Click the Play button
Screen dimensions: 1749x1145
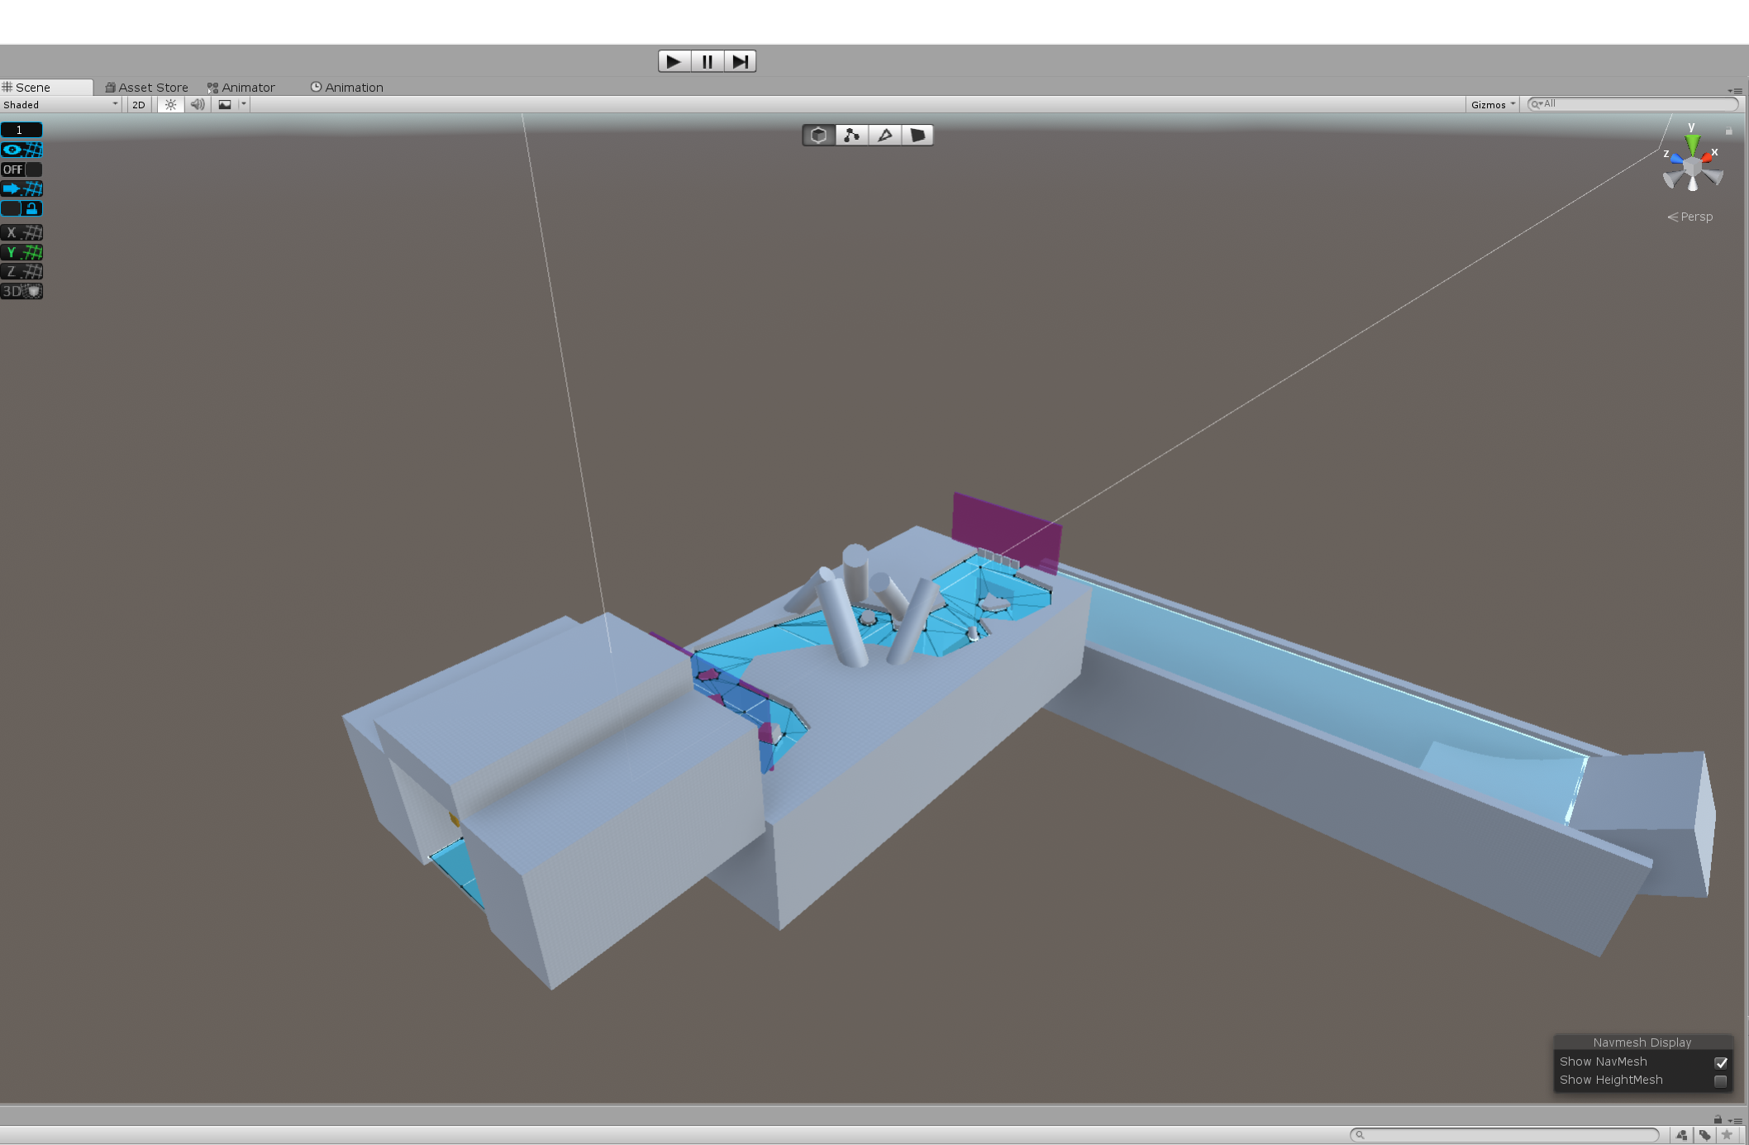pos(674,61)
